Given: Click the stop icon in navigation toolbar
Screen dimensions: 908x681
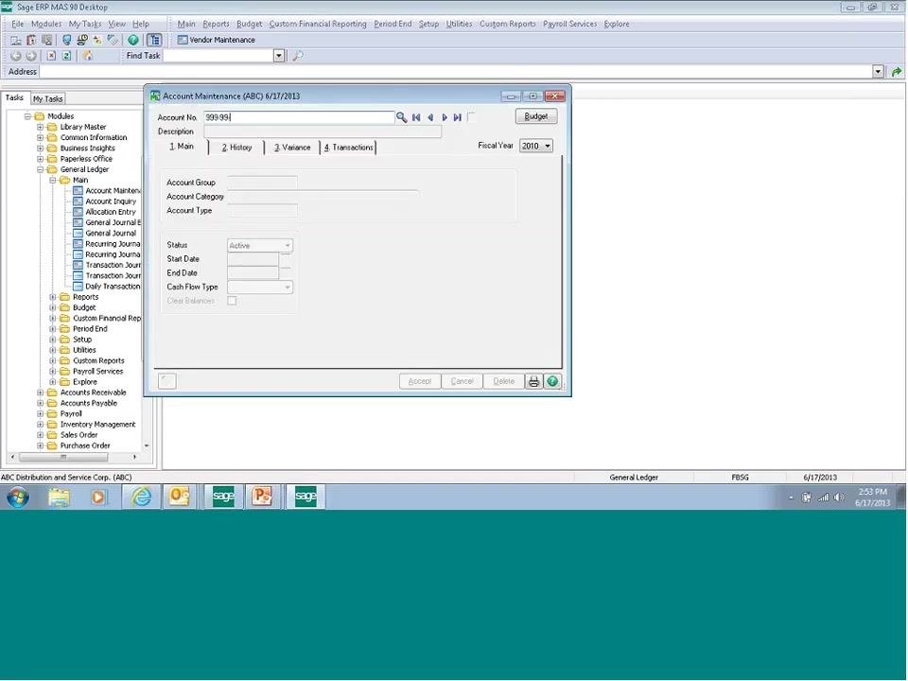Looking at the screenshot, I should pos(51,56).
